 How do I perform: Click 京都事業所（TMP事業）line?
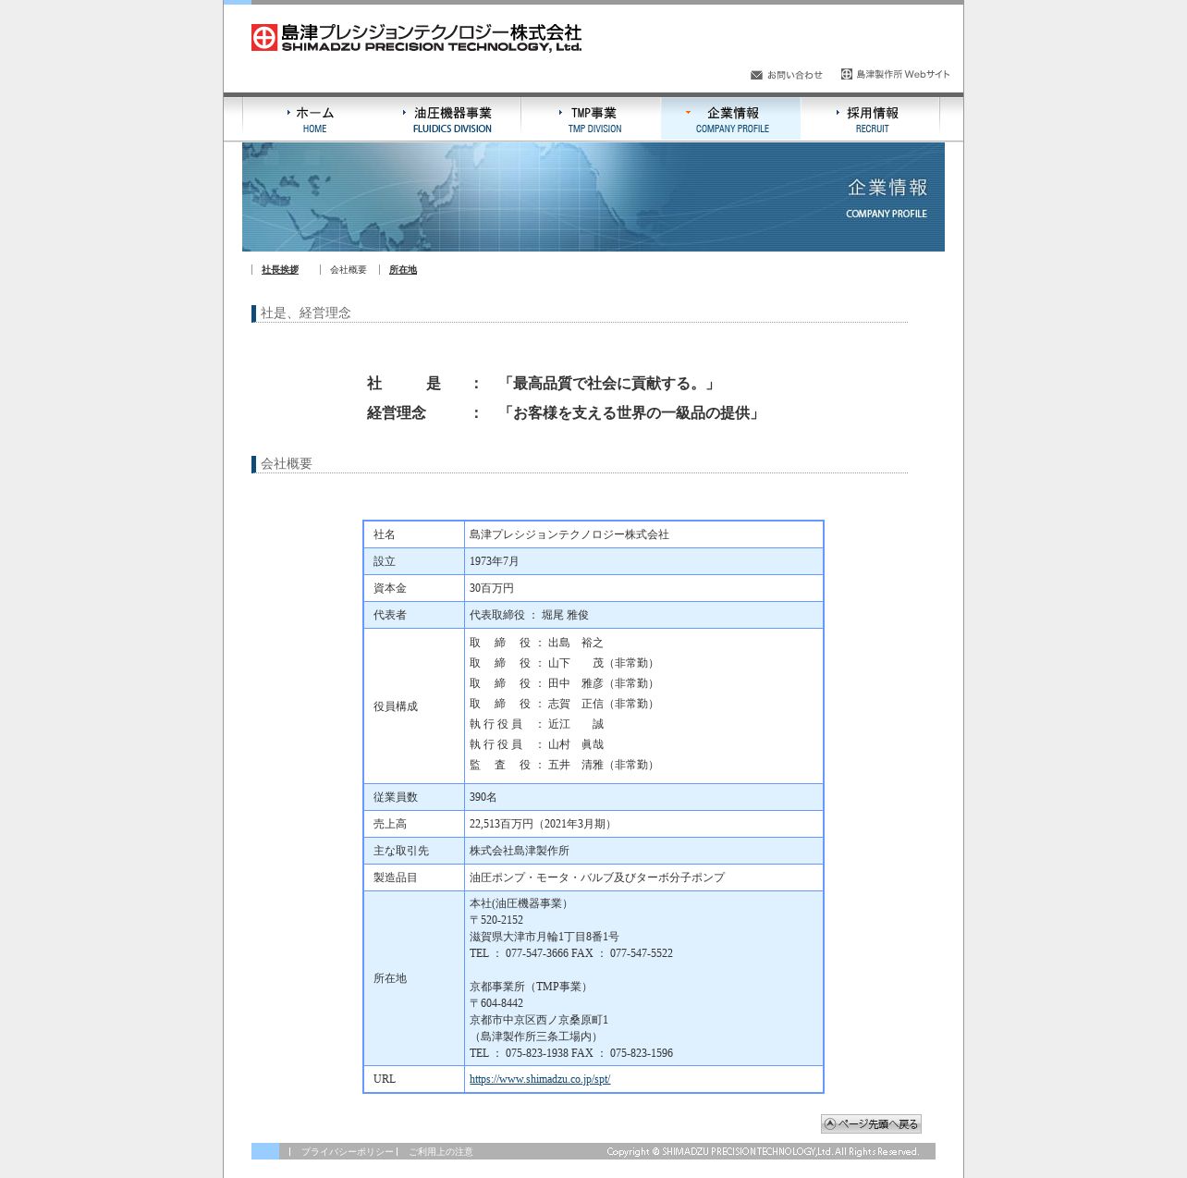(x=531, y=987)
